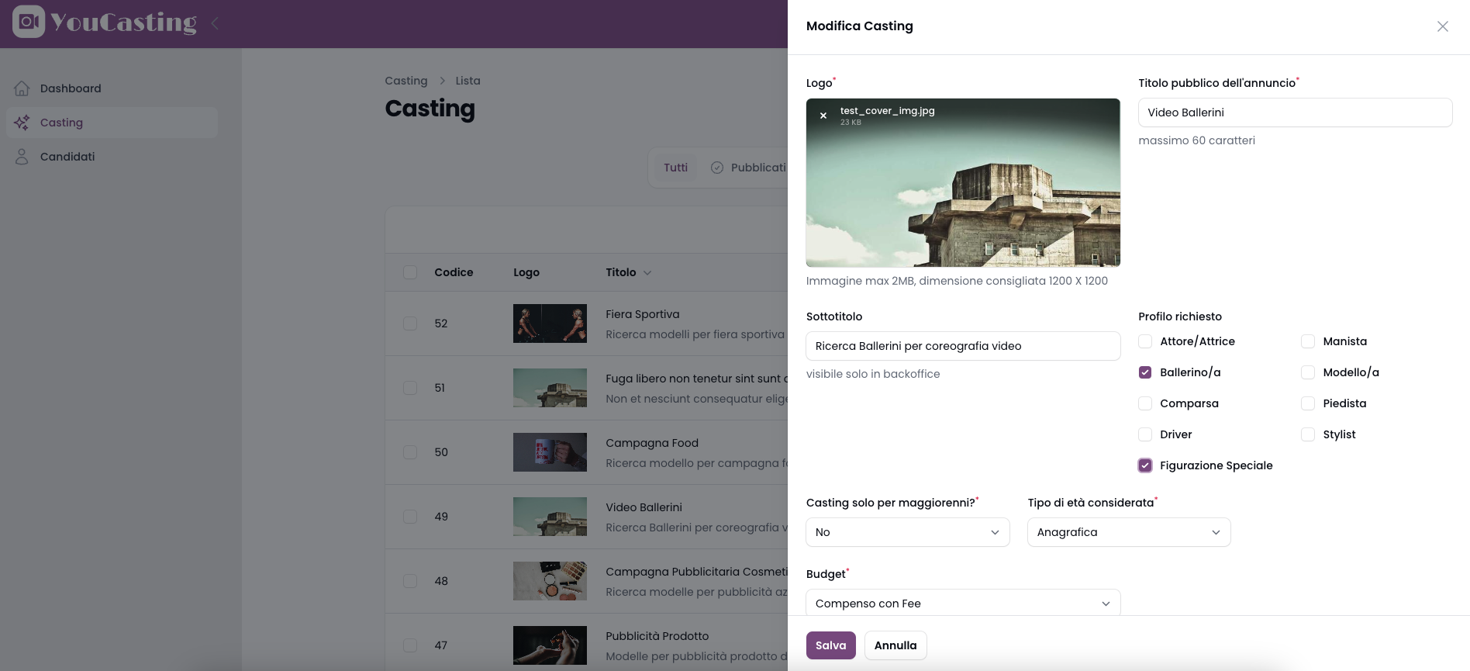1470x671 pixels.
Task: Click the uploaded logo cover image
Action: point(963,183)
